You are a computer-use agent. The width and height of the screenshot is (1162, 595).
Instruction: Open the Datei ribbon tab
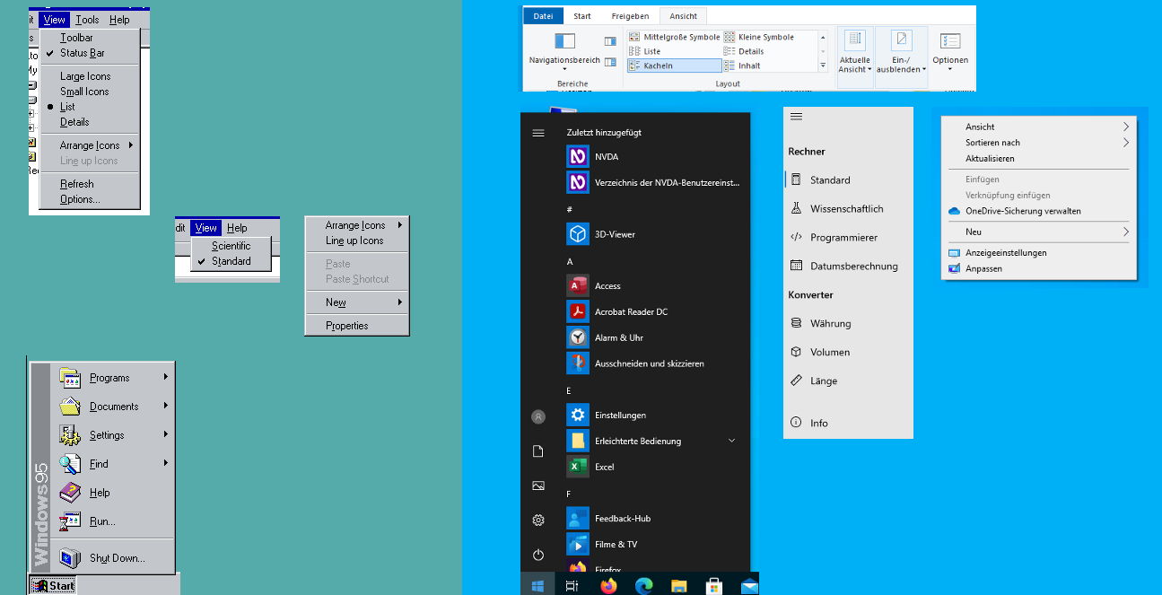coord(543,16)
